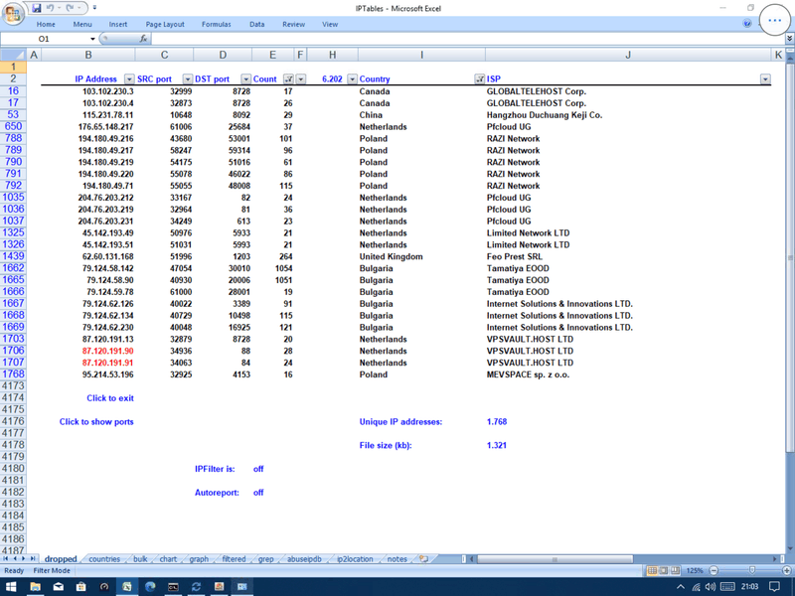Screen dimensions: 795x596
Task: Open the column F filter dropdown
Action: tap(301, 79)
